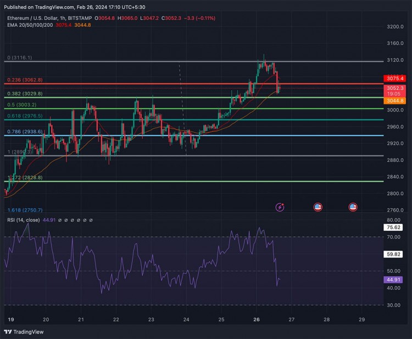Open the RSI (14, close) indicator legend
Image resolution: width=412 pixels, height=339 pixels.
pos(25,220)
